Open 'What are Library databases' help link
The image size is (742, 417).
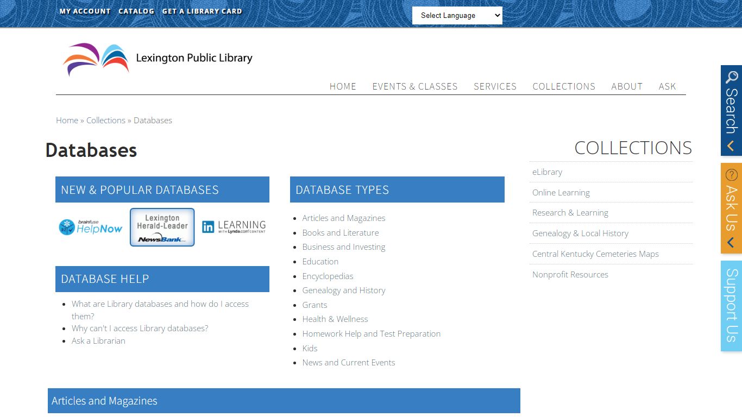pyautogui.click(x=160, y=310)
